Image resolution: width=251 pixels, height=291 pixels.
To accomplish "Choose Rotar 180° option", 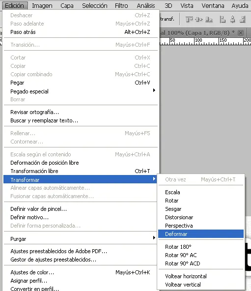I will click(x=201, y=247).
